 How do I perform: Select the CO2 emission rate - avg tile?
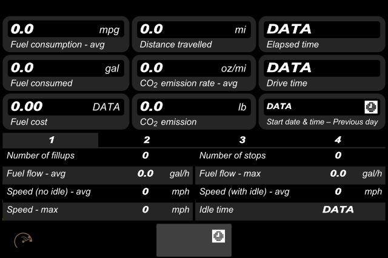pyautogui.click(x=194, y=73)
